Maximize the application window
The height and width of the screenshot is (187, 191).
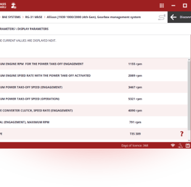[x=185, y=6]
